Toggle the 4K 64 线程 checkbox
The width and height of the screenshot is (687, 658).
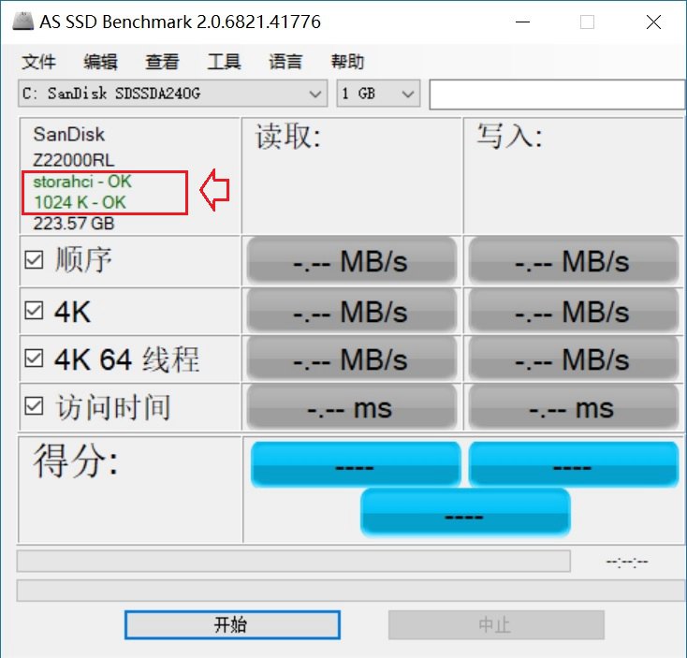(34, 358)
